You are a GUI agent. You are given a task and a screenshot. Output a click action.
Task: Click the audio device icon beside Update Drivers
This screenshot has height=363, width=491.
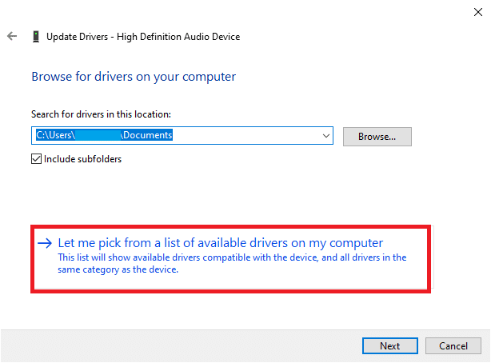pos(36,37)
